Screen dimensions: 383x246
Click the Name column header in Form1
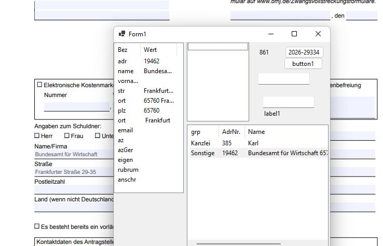[x=286, y=132]
